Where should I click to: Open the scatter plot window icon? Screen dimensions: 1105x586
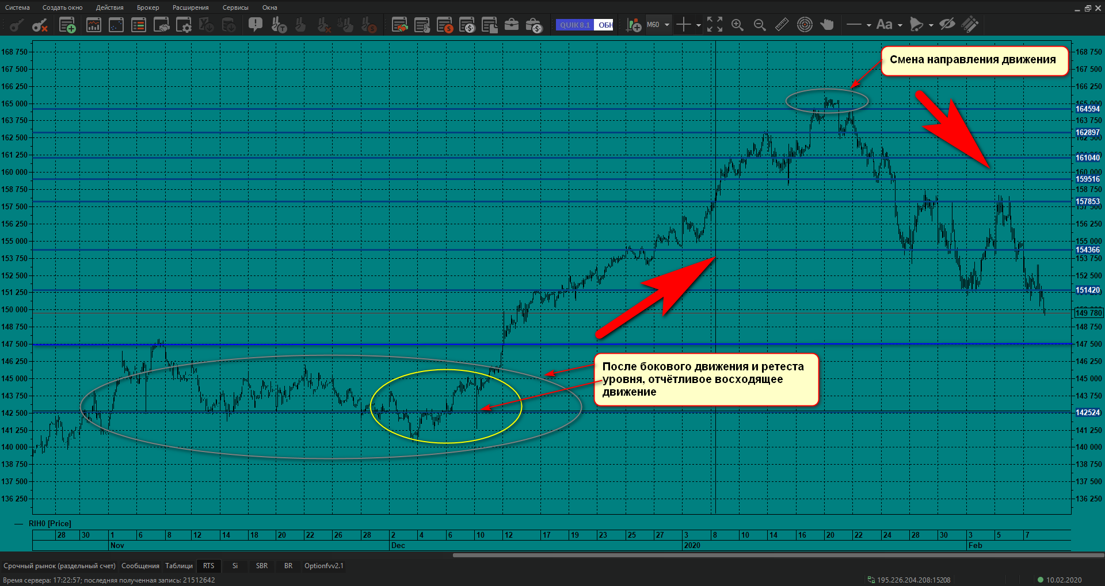[116, 25]
